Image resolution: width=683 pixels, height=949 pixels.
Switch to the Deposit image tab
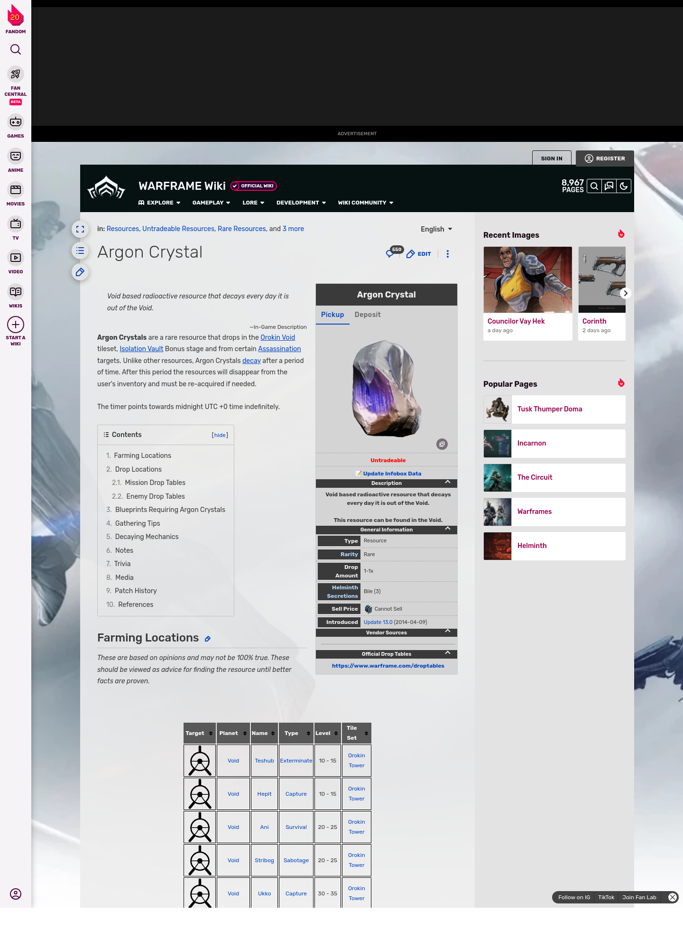pos(368,315)
